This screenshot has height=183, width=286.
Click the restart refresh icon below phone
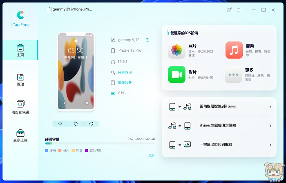pos(91,124)
